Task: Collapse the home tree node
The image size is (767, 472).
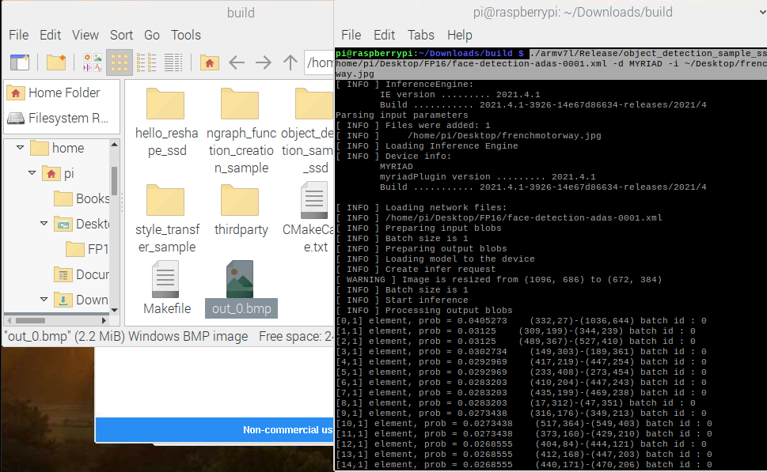Action: point(18,148)
